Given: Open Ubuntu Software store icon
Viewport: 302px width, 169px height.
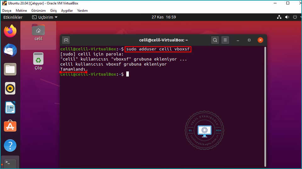Looking at the screenshot, I should (x=10, y=126).
